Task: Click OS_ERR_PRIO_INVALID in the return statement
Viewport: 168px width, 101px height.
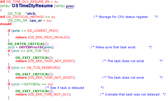Action: tap(49, 37)
